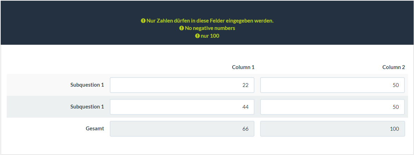Click the 'Subquestion 1' label in first row

[x=87, y=85]
